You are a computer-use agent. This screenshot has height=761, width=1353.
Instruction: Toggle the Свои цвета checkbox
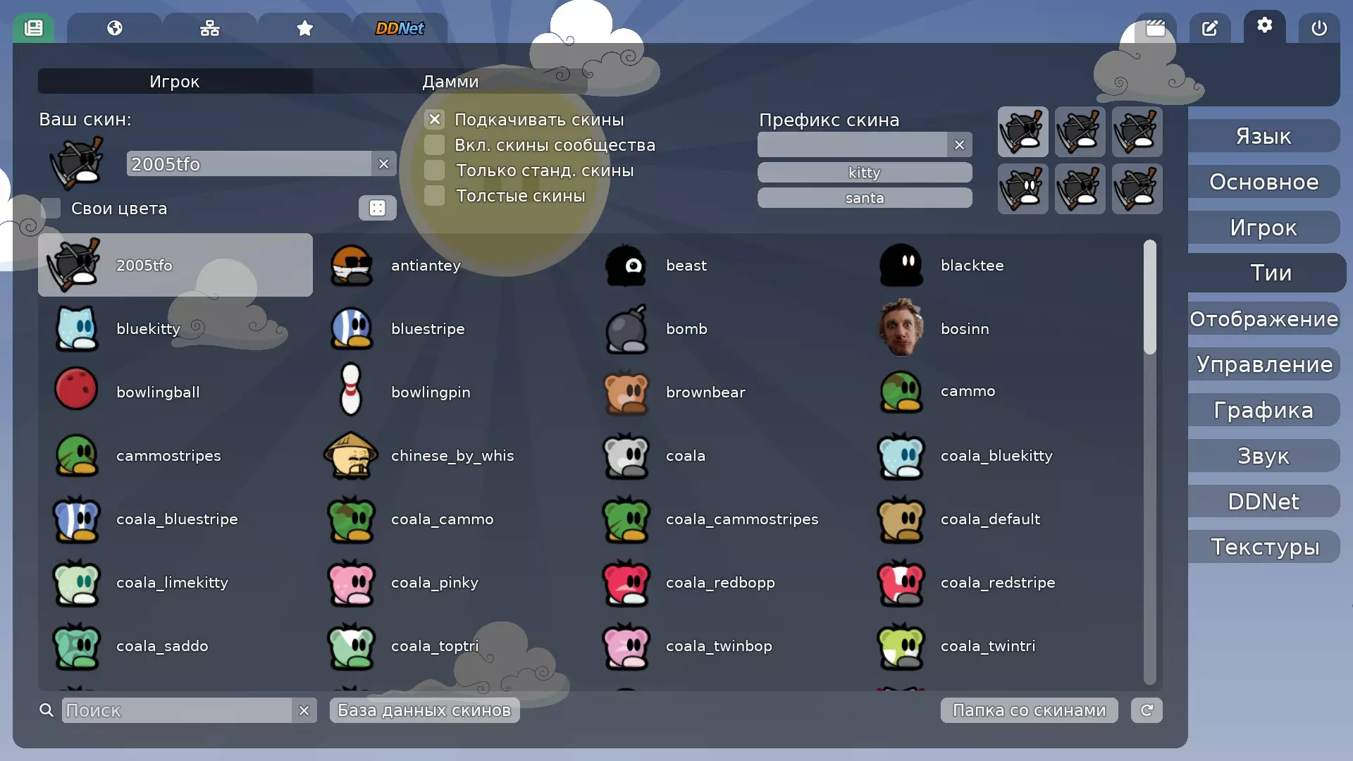(51, 209)
